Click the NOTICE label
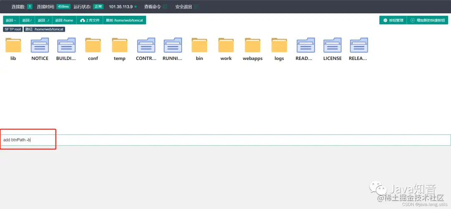The width and height of the screenshot is (451, 209). click(40, 58)
